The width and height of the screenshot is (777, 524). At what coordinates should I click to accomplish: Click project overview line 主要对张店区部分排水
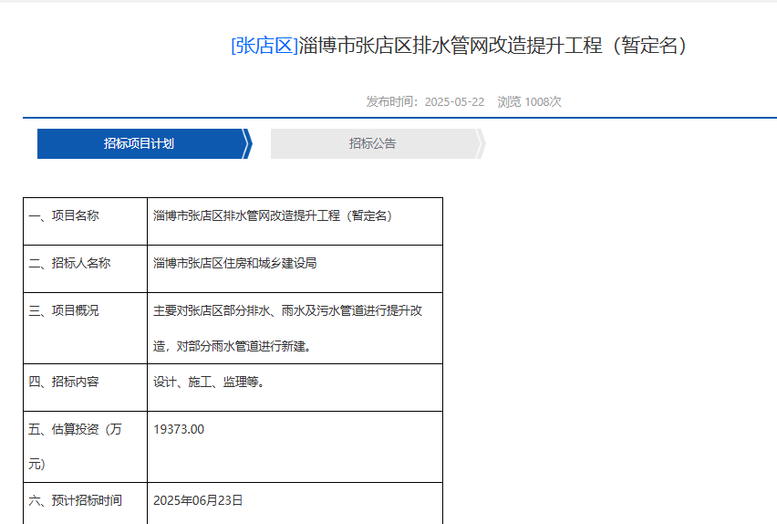(287, 310)
